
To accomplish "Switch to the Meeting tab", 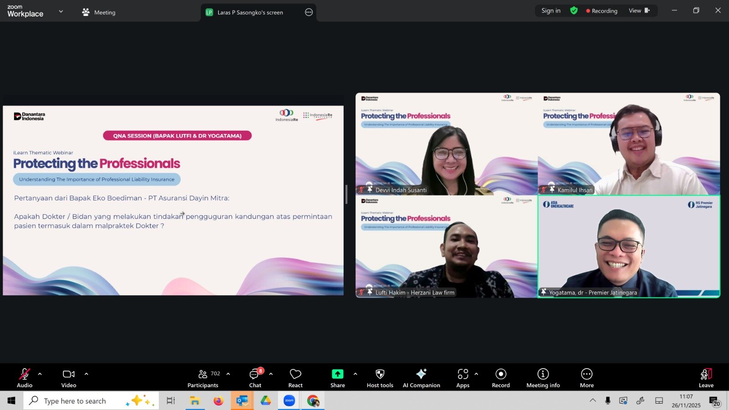I will tap(98, 12).
